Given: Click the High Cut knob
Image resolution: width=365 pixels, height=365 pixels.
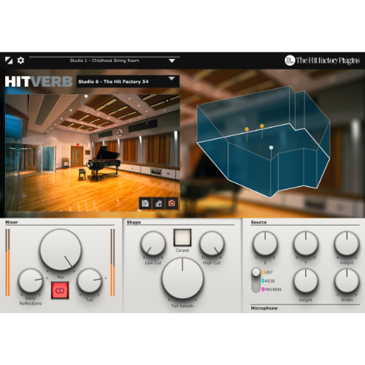Looking at the screenshot, I should 212,244.
